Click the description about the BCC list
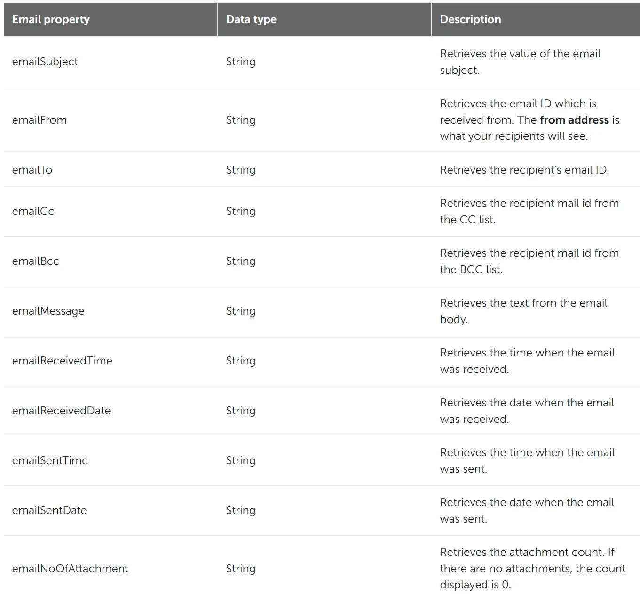 [529, 261]
